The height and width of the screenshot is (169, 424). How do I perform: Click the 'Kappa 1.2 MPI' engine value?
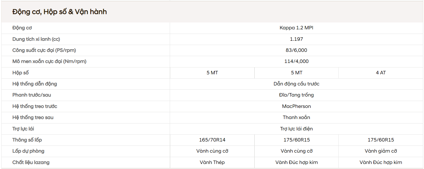click(x=296, y=28)
